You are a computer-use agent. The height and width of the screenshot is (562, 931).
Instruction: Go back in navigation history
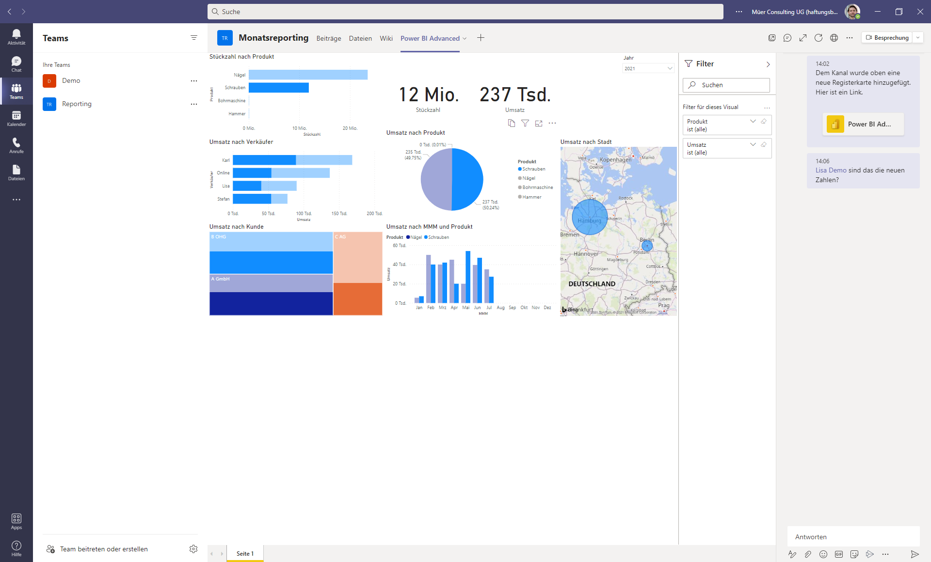point(10,12)
